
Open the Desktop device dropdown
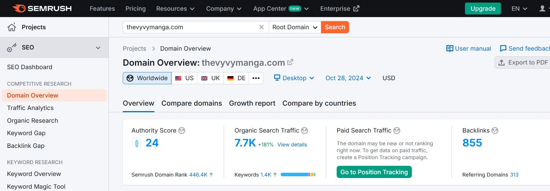pyautogui.click(x=294, y=78)
